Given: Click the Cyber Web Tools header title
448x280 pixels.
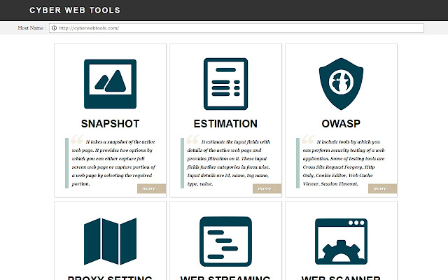Looking at the screenshot, I should tap(75, 10).
